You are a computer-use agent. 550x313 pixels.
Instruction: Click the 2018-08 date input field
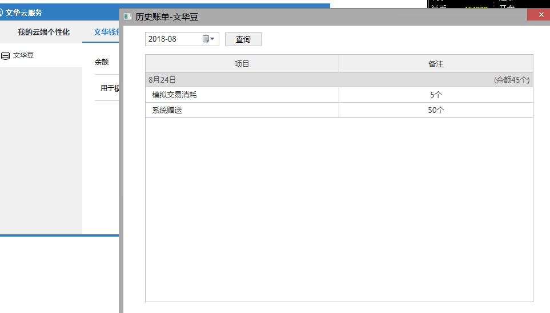[171, 39]
